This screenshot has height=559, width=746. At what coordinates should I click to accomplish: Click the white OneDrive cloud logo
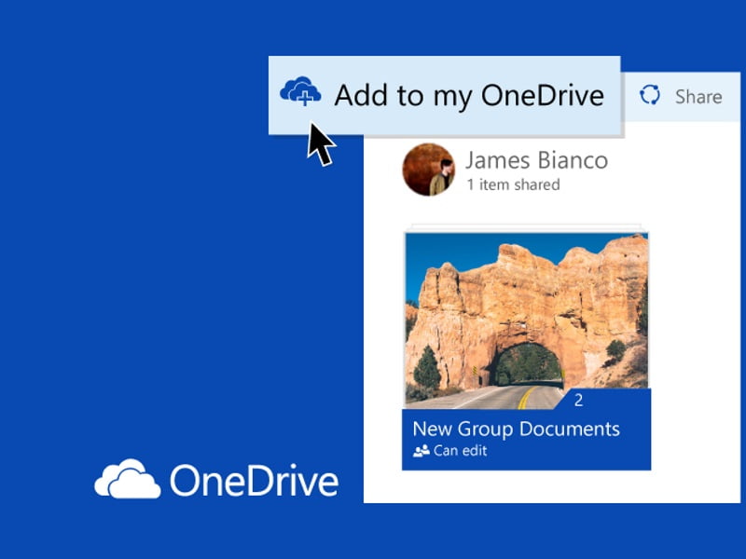(127, 480)
